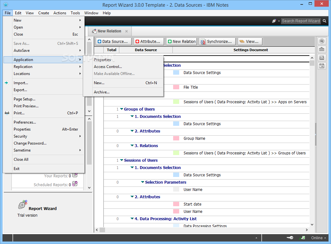Collapse Selection Parameters section
The width and height of the screenshot is (331, 244).
pos(143,182)
